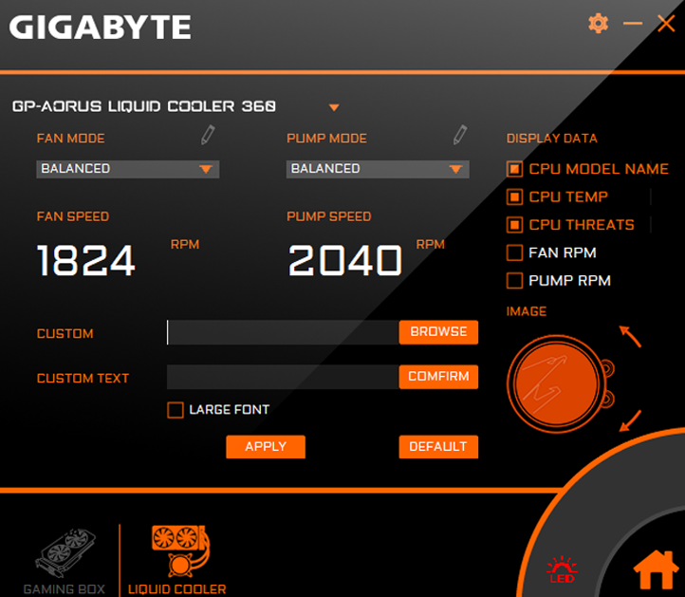
Task: Edit fan mode with pencil icon
Action: (x=208, y=135)
